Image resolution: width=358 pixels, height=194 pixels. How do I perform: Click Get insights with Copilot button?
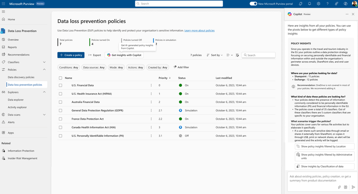124,55
